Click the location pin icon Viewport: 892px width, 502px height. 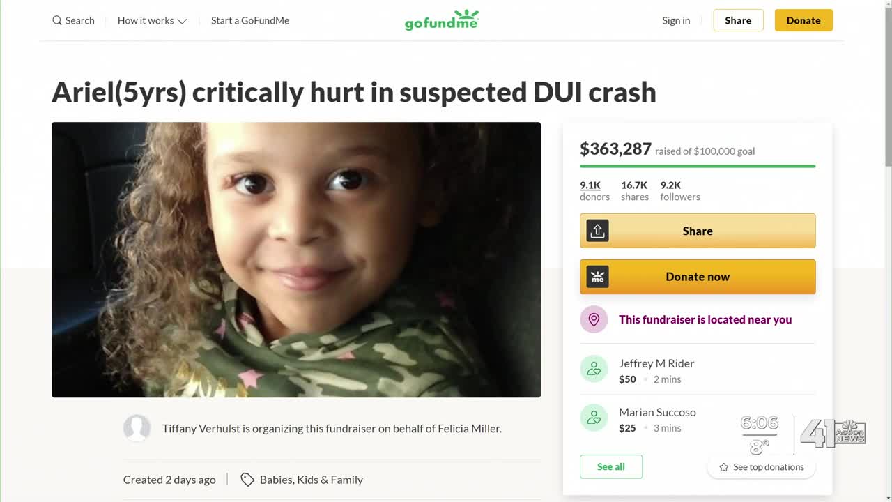(594, 319)
